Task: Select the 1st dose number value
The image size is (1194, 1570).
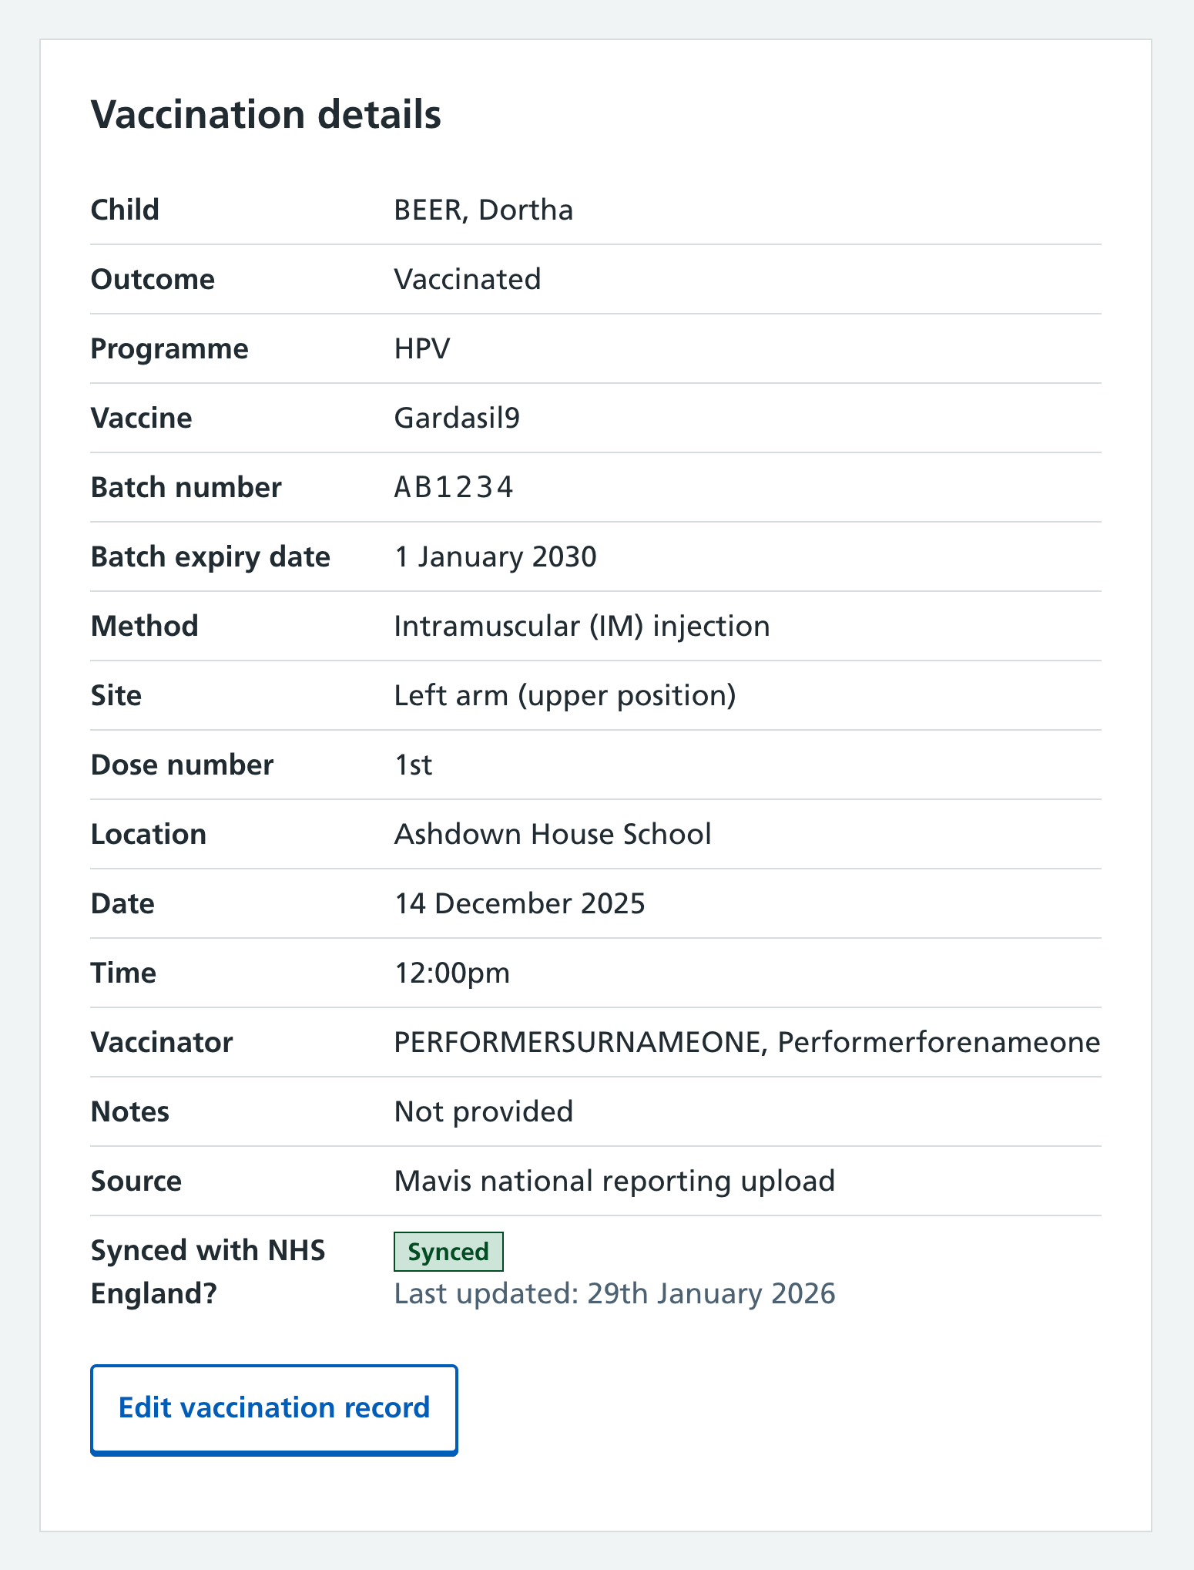Action: point(413,765)
